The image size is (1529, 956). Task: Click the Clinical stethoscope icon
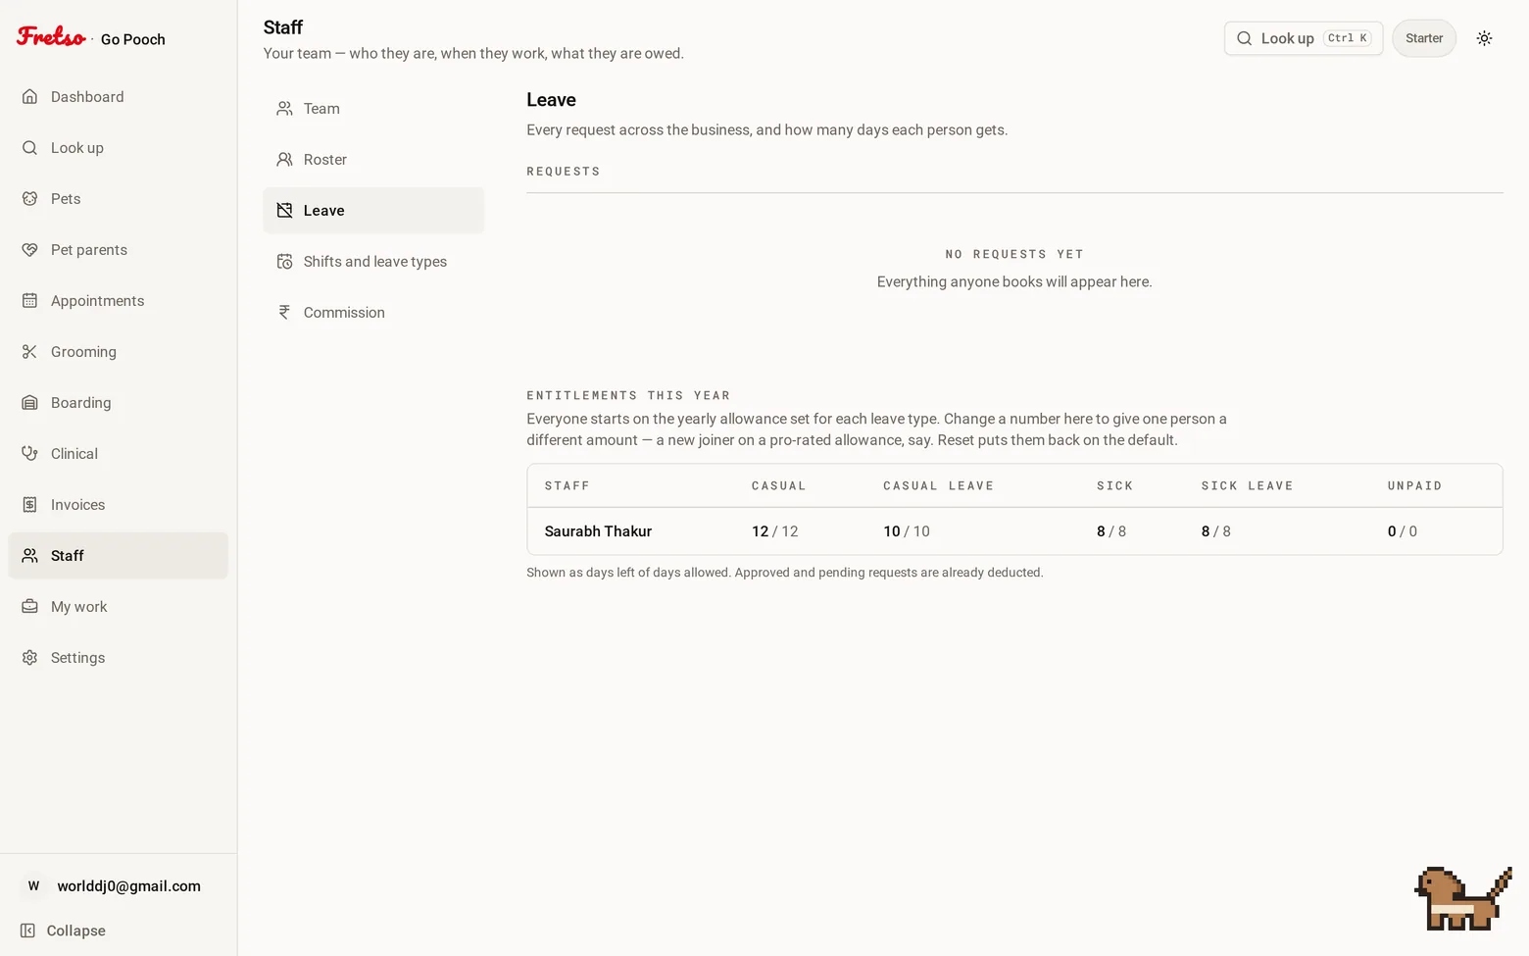30,453
